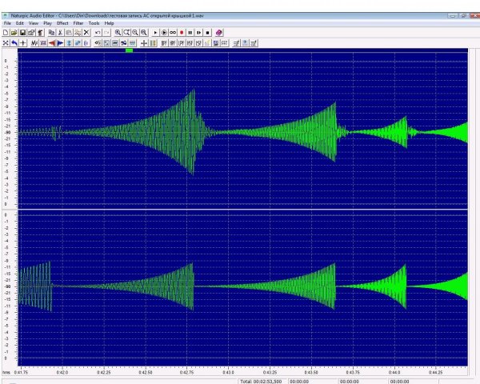The height and width of the screenshot is (384, 480).
Task: Open the Filter menu
Action: [78, 23]
